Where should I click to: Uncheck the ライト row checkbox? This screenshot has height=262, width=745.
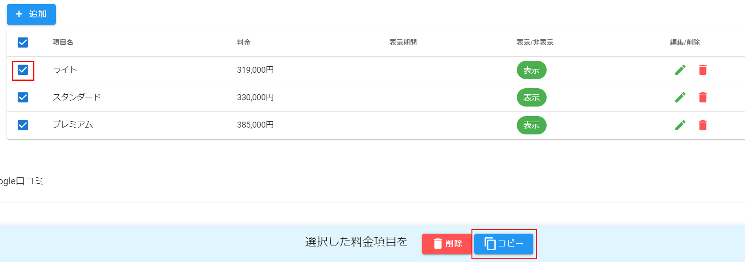click(x=23, y=70)
